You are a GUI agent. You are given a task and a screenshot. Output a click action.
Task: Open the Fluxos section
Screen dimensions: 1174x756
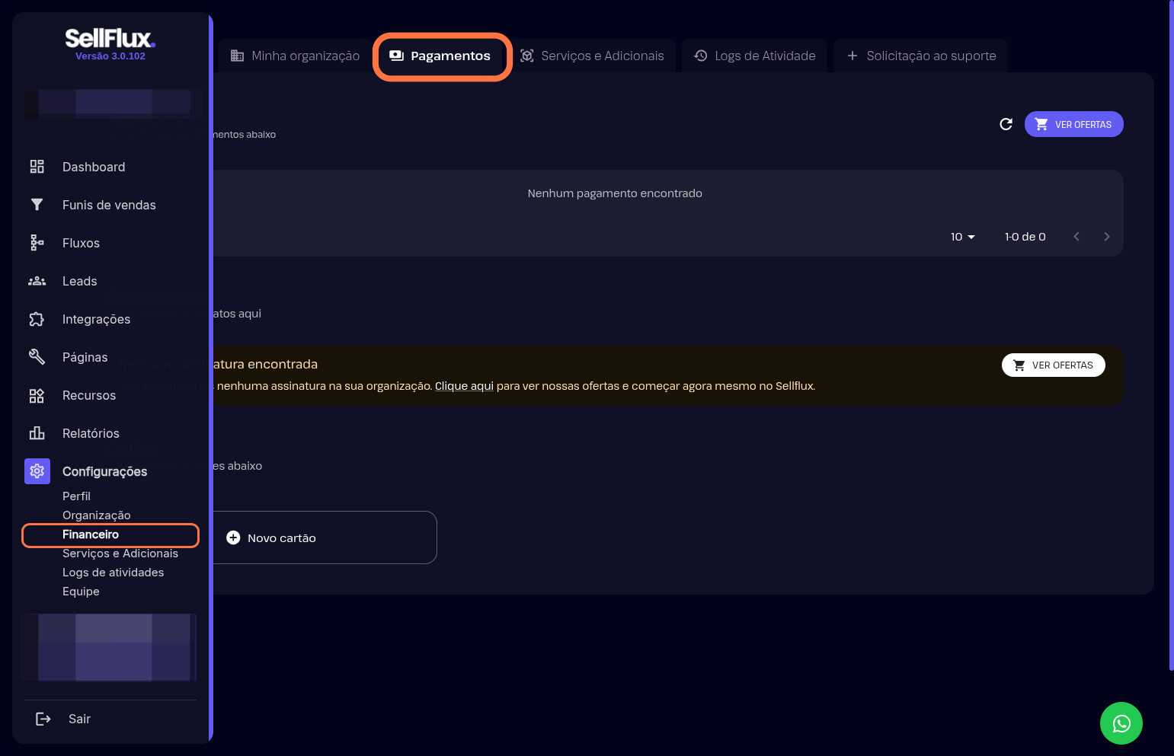tap(81, 243)
